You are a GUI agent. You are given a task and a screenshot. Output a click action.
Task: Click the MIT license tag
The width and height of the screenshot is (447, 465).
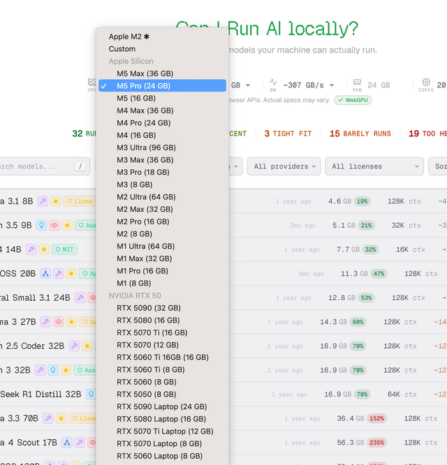pyautogui.click(x=64, y=250)
